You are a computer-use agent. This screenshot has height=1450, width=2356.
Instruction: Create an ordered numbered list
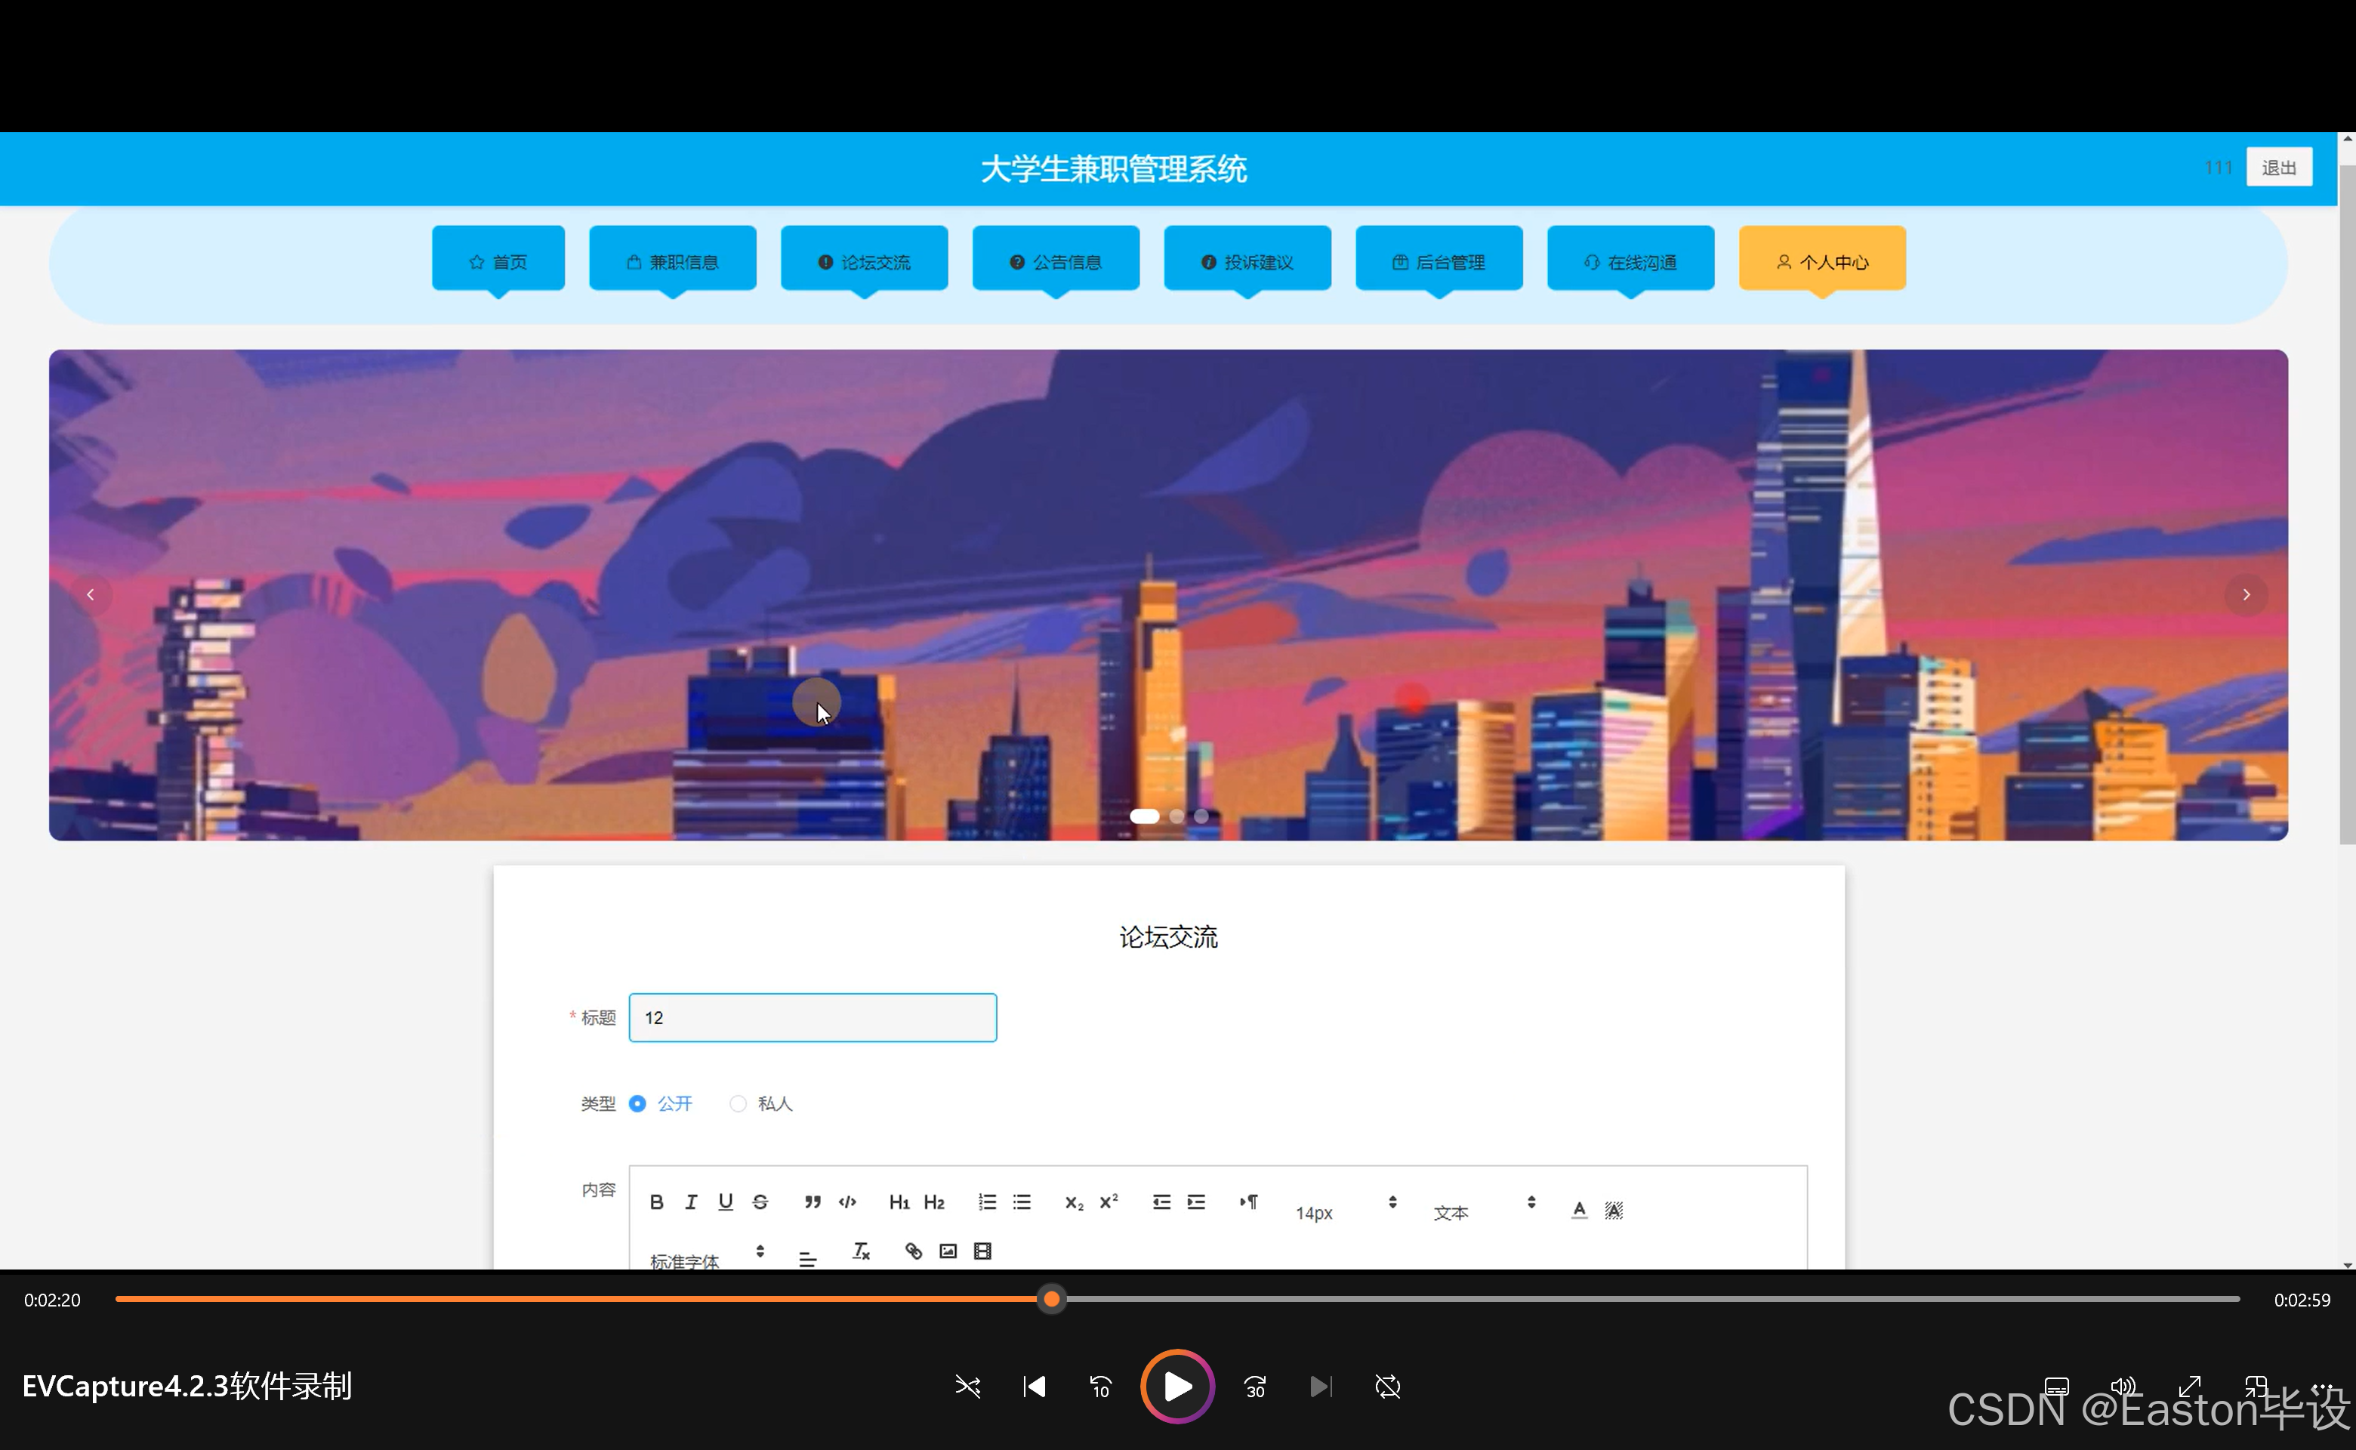(987, 1202)
